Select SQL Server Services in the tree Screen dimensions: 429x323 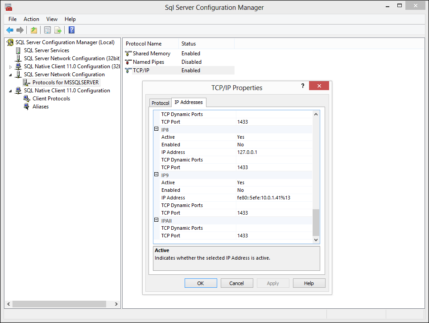[46, 50]
